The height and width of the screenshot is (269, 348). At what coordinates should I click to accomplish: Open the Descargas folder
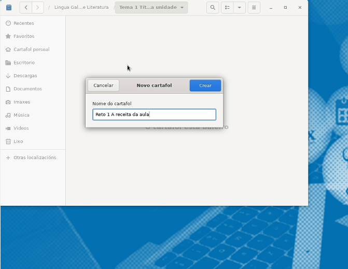(x=25, y=76)
